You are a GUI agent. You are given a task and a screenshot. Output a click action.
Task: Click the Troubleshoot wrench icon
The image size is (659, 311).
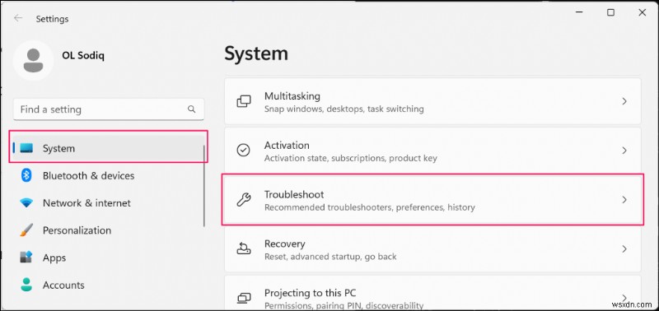pos(244,200)
